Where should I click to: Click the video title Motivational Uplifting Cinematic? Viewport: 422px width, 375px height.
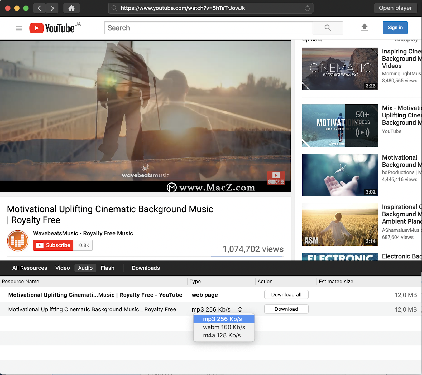pos(110,214)
